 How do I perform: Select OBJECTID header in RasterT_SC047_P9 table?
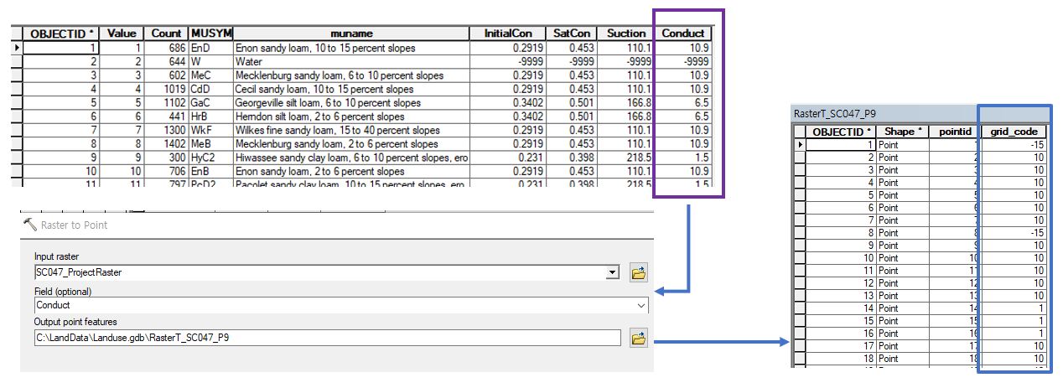pyautogui.click(x=841, y=132)
